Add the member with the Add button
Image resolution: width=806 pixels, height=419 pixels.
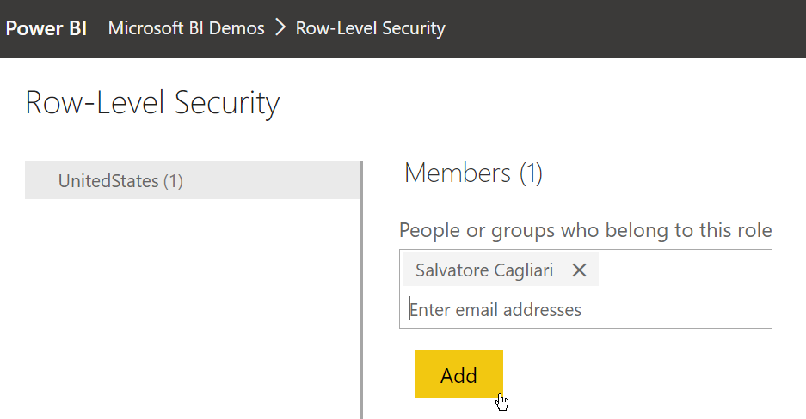point(458,374)
